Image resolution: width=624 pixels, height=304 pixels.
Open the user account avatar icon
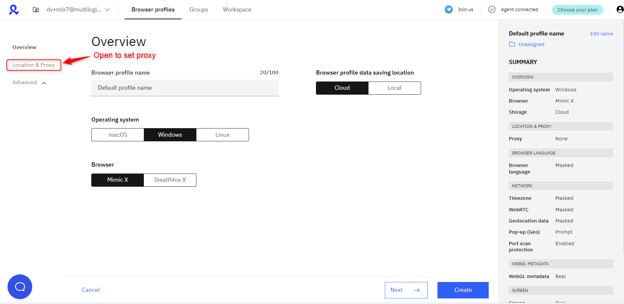click(620, 10)
